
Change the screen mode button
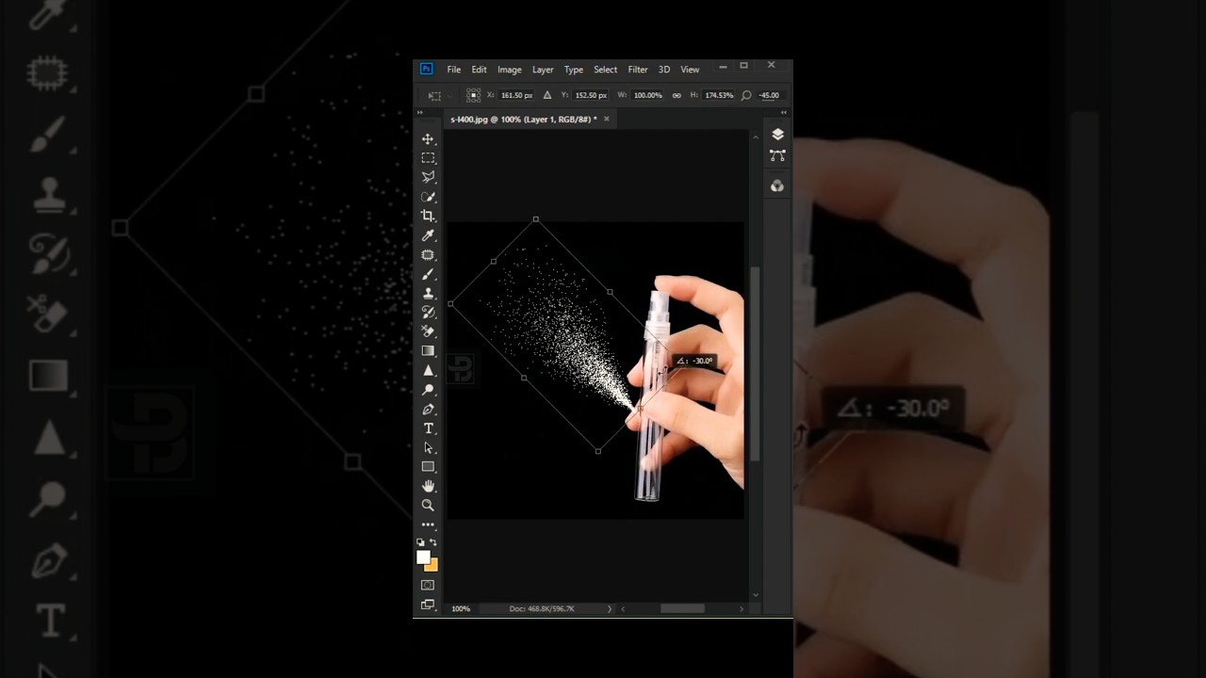pyautogui.click(x=428, y=605)
